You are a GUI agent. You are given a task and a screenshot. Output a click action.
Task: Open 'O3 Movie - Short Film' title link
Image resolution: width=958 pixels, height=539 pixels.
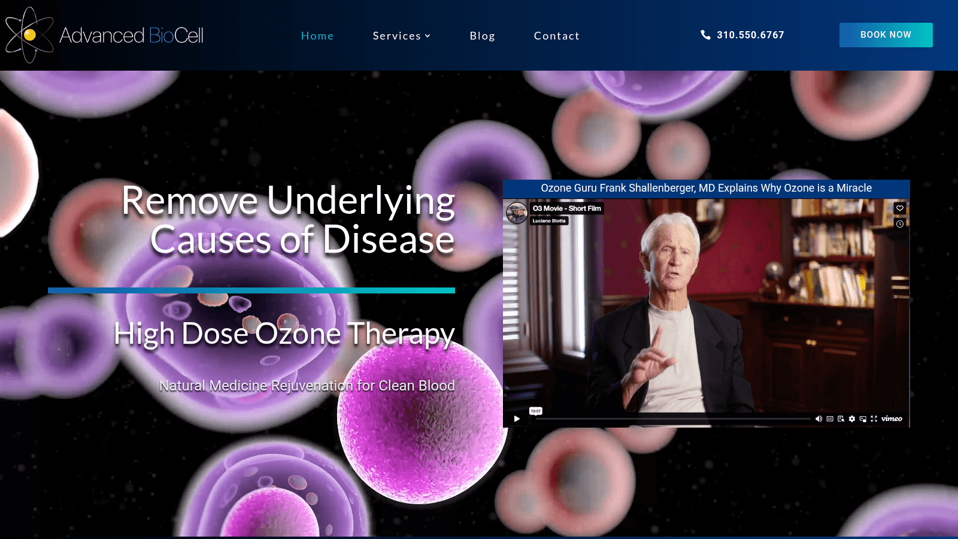(x=567, y=208)
